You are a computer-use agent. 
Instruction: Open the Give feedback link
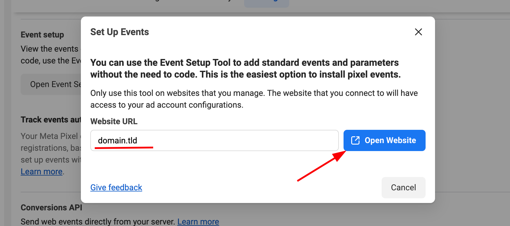point(116,187)
